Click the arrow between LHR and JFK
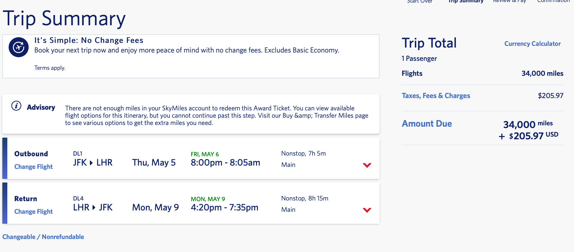The width and height of the screenshot is (574, 252). point(94,208)
